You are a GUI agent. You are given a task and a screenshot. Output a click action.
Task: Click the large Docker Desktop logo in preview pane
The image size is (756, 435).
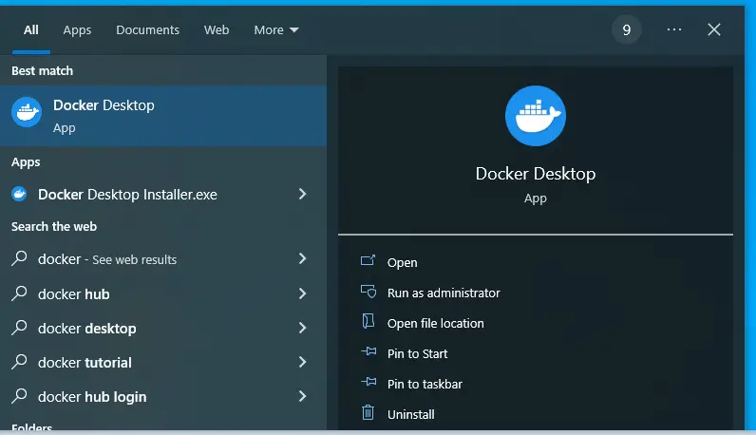pos(535,116)
